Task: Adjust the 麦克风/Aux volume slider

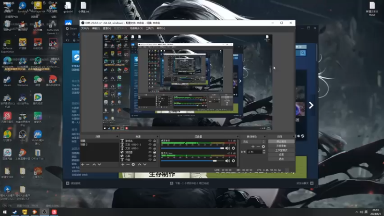Action: point(192,161)
